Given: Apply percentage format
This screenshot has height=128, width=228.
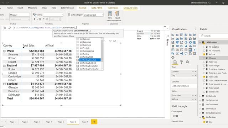Looking at the screenshot, I should pyautogui.click(x=40, y=19).
